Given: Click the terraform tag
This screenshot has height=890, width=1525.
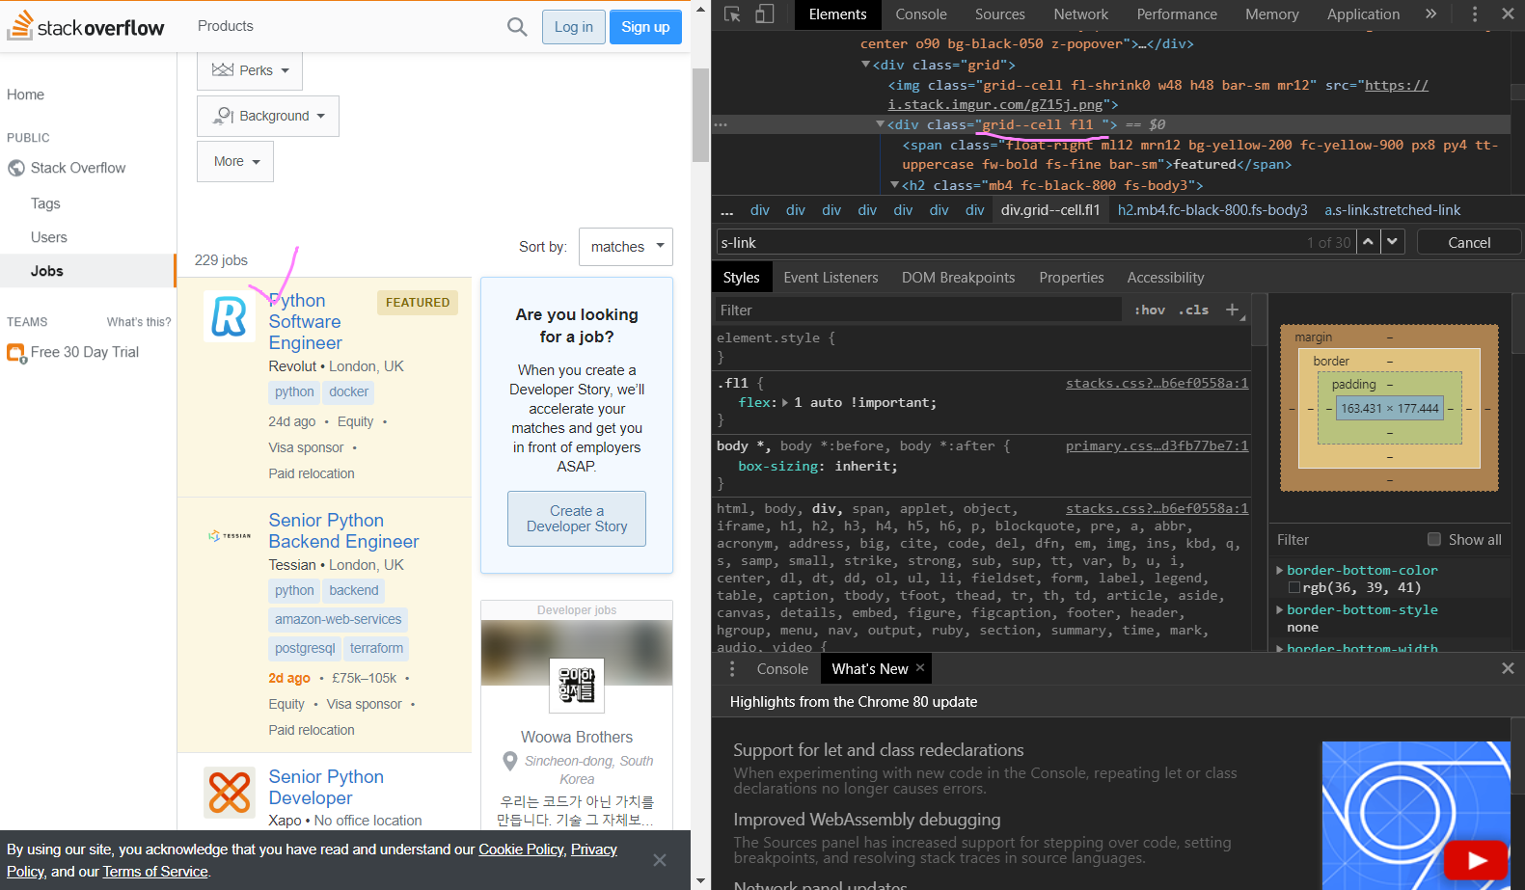Looking at the screenshot, I should [x=376, y=648].
